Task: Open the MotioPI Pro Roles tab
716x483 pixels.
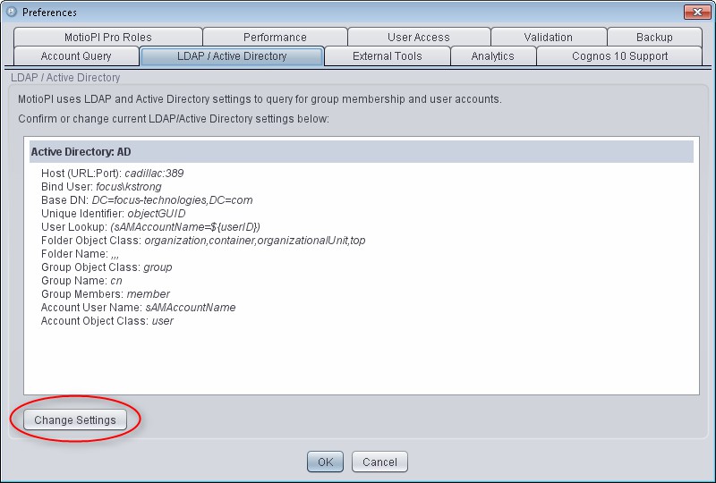Action: (108, 37)
